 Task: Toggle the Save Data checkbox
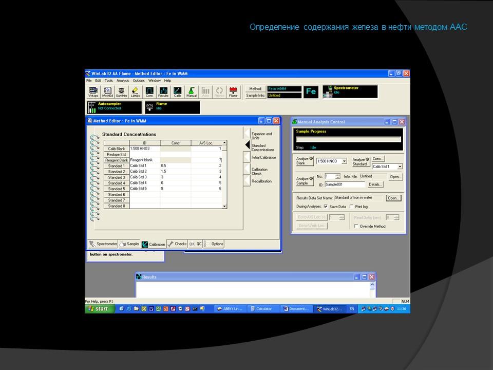coord(326,207)
